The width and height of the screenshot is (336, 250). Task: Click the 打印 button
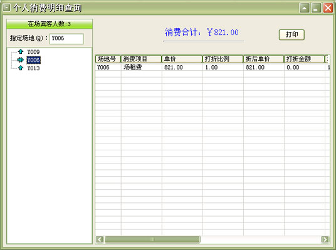(x=291, y=34)
